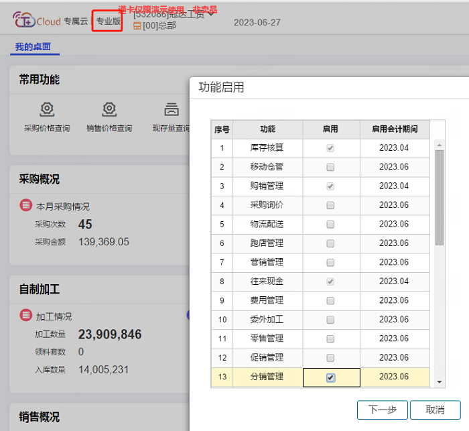Viewport: 469px width, 431px height.
Task: Expand the account dropdown arrow in header
Action: click(211, 14)
